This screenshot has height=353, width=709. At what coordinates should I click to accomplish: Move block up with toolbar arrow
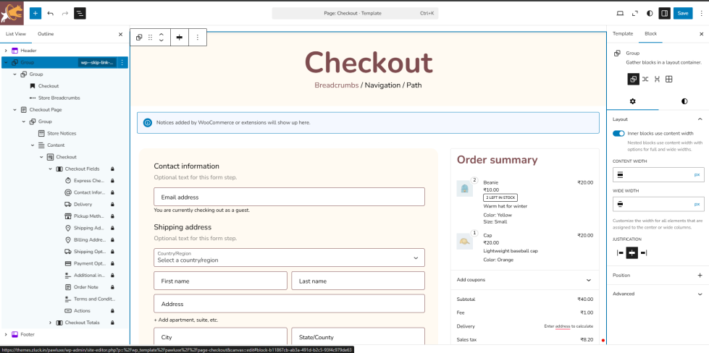coord(161,34)
